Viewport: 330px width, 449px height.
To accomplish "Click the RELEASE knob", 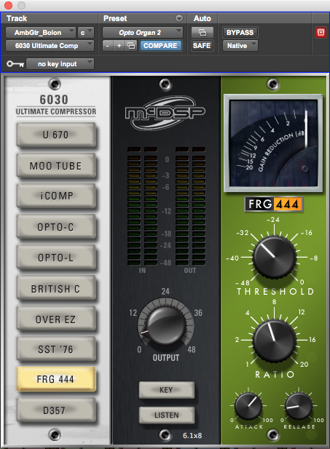I will point(299,406).
